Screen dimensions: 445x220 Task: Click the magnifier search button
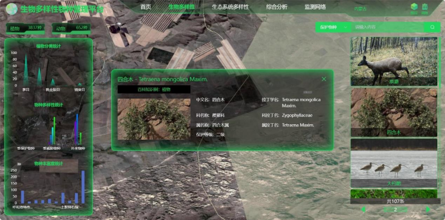(x=432, y=27)
